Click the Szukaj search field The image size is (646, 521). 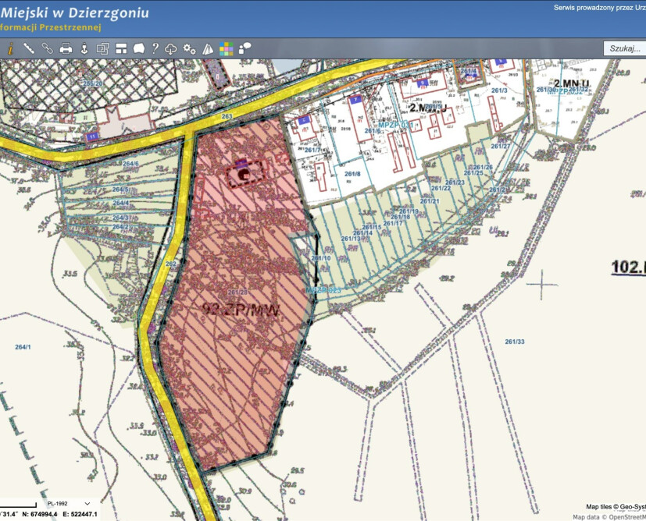pyautogui.click(x=625, y=48)
